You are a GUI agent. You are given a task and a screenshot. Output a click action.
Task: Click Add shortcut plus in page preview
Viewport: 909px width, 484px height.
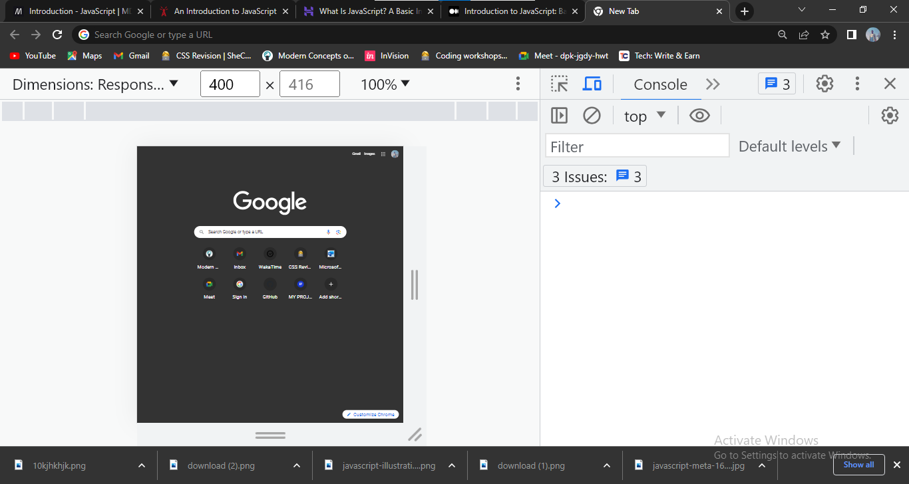coord(331,288)
